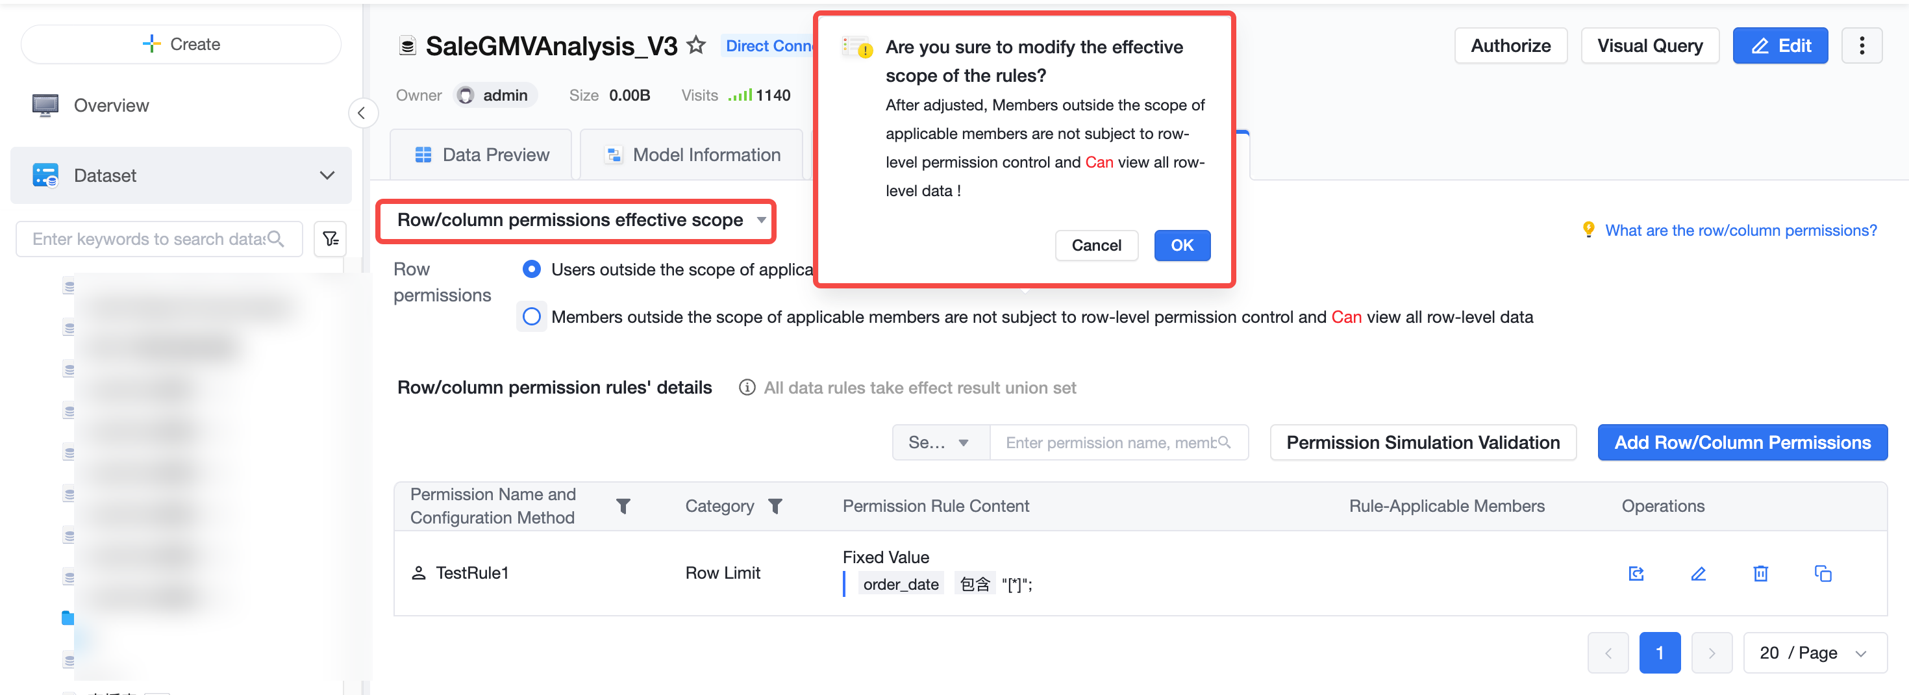Image resolution: width=1909 pixels, height=695 pixels.
Task: Click the share/export icon for TestRule1
Action: (1636, 574)
